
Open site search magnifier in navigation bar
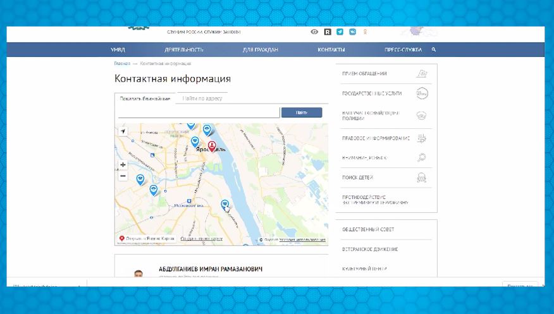point(433,50)
